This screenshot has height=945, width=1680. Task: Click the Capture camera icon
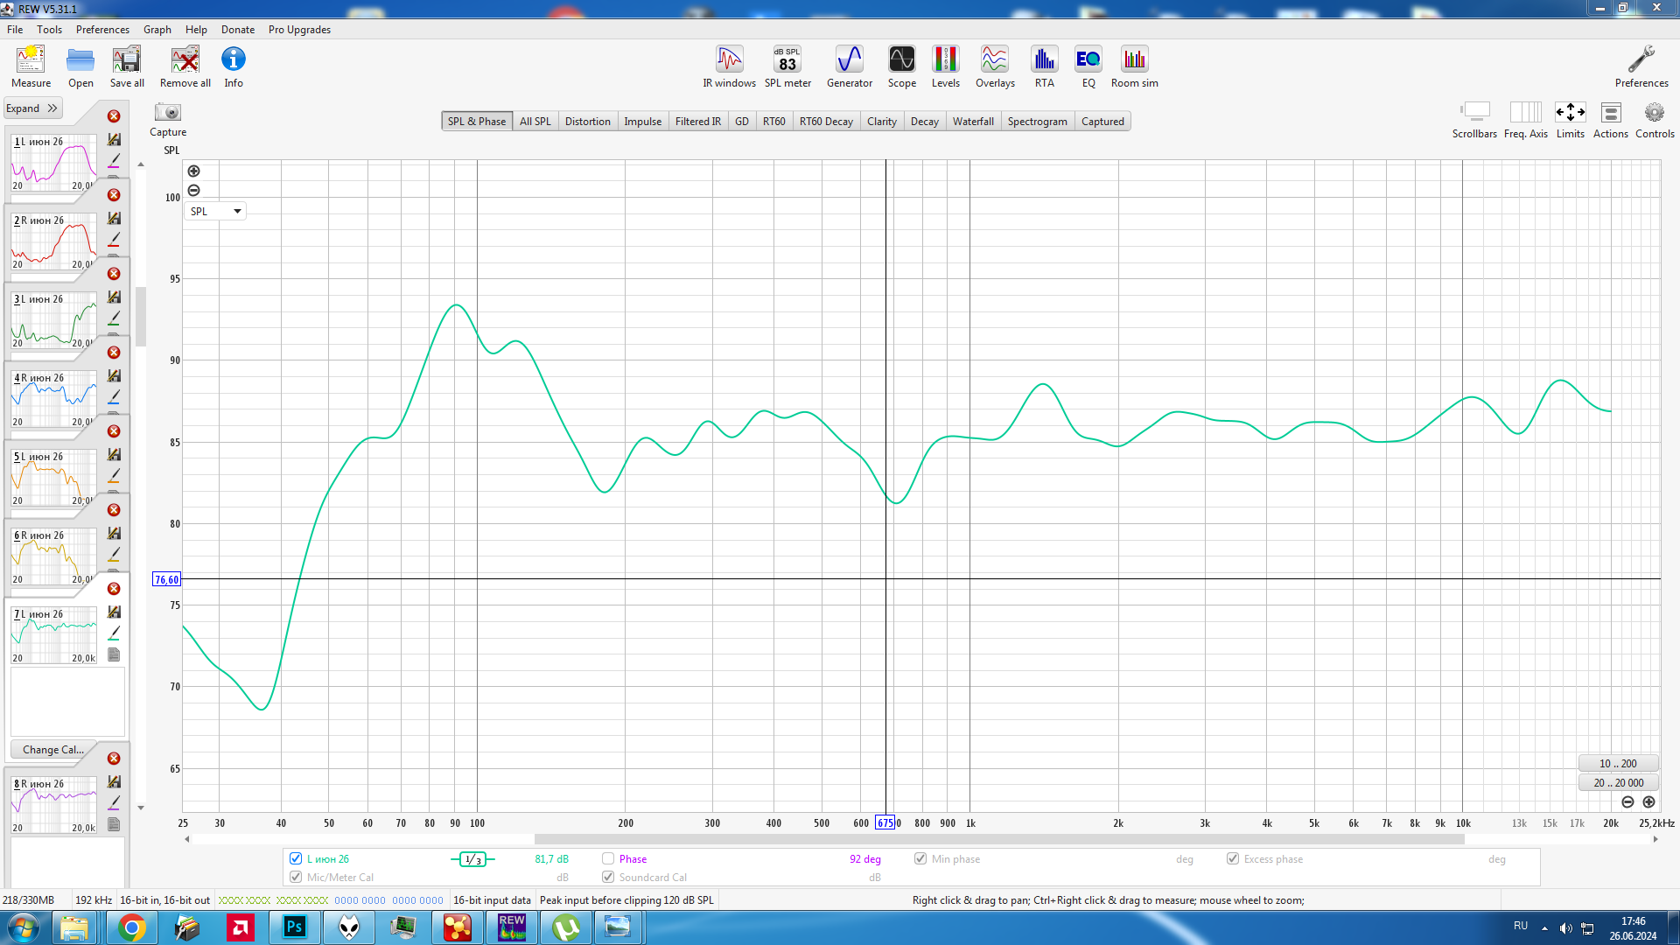pyautogui.click(x=167, y=113)
